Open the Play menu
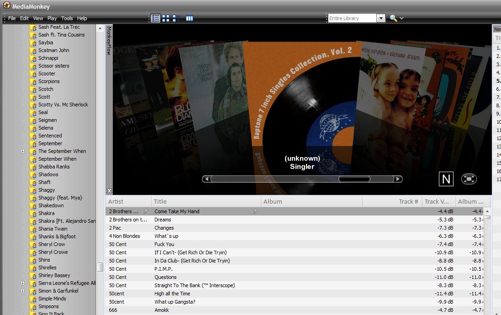Screen dimensions: 501x315 (x=52, y=18)
